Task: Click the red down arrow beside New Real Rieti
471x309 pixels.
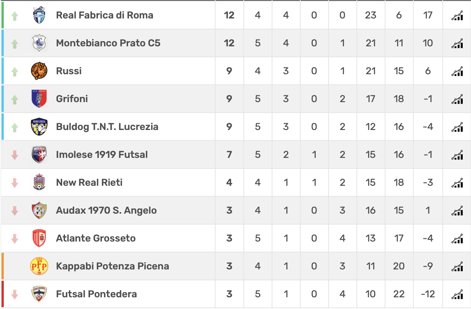Action: (x=15, y=183)
